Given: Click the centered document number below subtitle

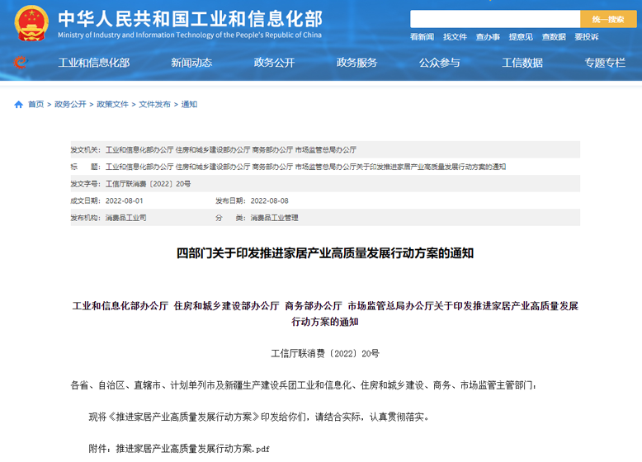Looking at the screenshot, I should tap(325, 354).
